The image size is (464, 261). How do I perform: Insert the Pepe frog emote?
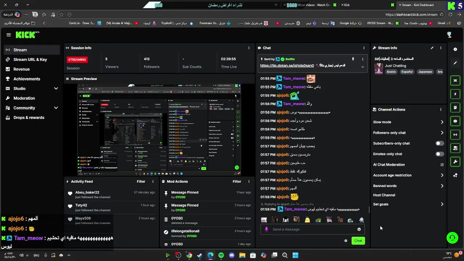(318, 220)
